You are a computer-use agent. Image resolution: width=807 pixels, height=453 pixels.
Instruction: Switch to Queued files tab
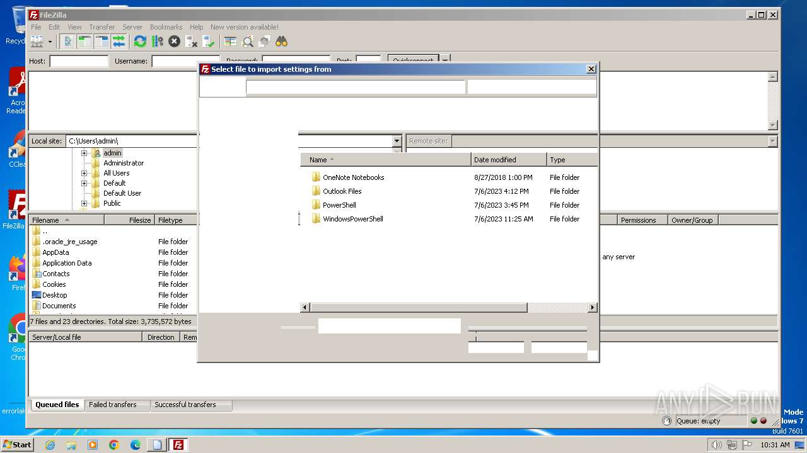[57, 405]
